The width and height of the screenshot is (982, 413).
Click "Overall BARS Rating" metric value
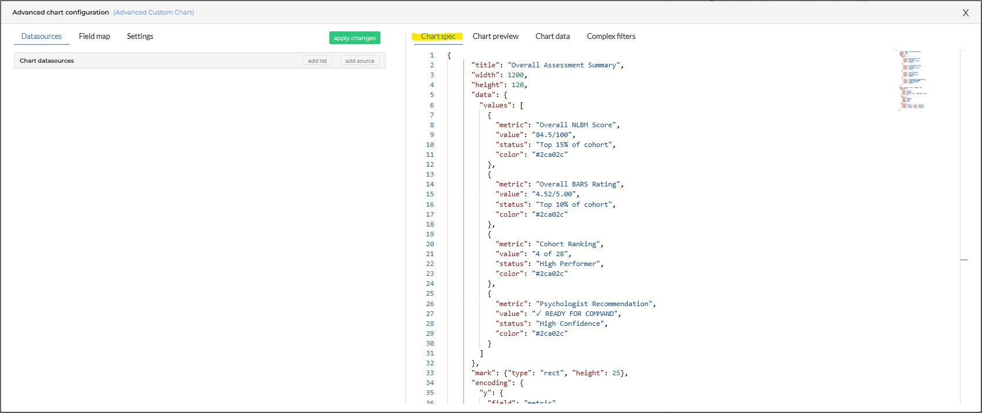(x=578, y=184)
